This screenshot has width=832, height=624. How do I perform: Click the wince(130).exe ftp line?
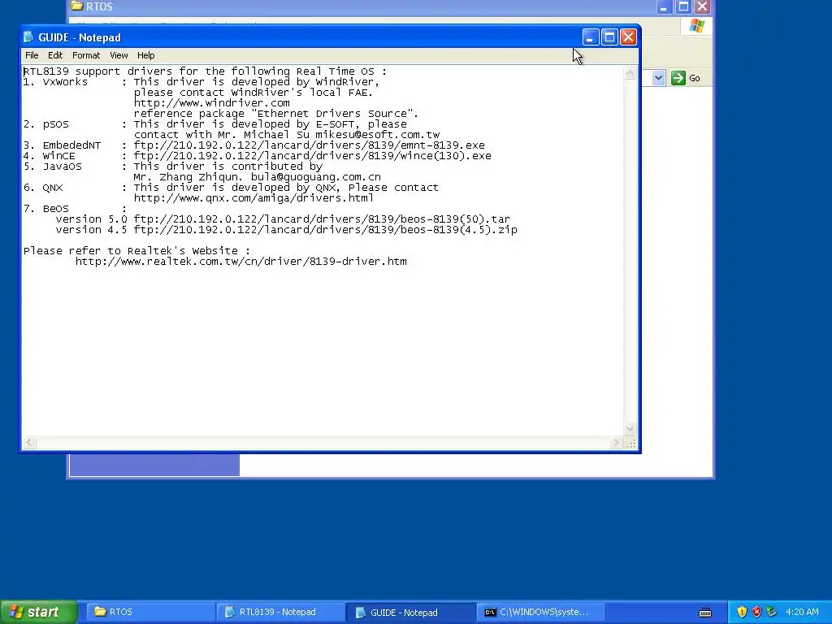coord(312,156)
